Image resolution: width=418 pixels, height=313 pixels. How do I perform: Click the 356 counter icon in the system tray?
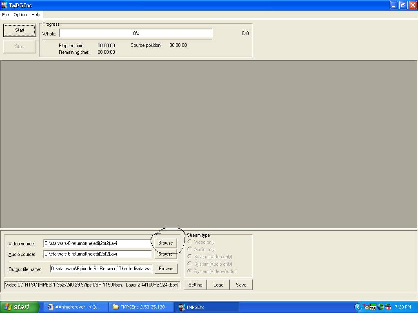pos(373,307)
